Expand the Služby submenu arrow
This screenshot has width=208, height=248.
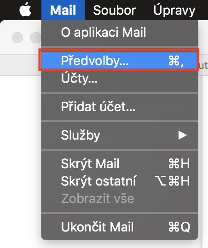(x=182, y=135)
